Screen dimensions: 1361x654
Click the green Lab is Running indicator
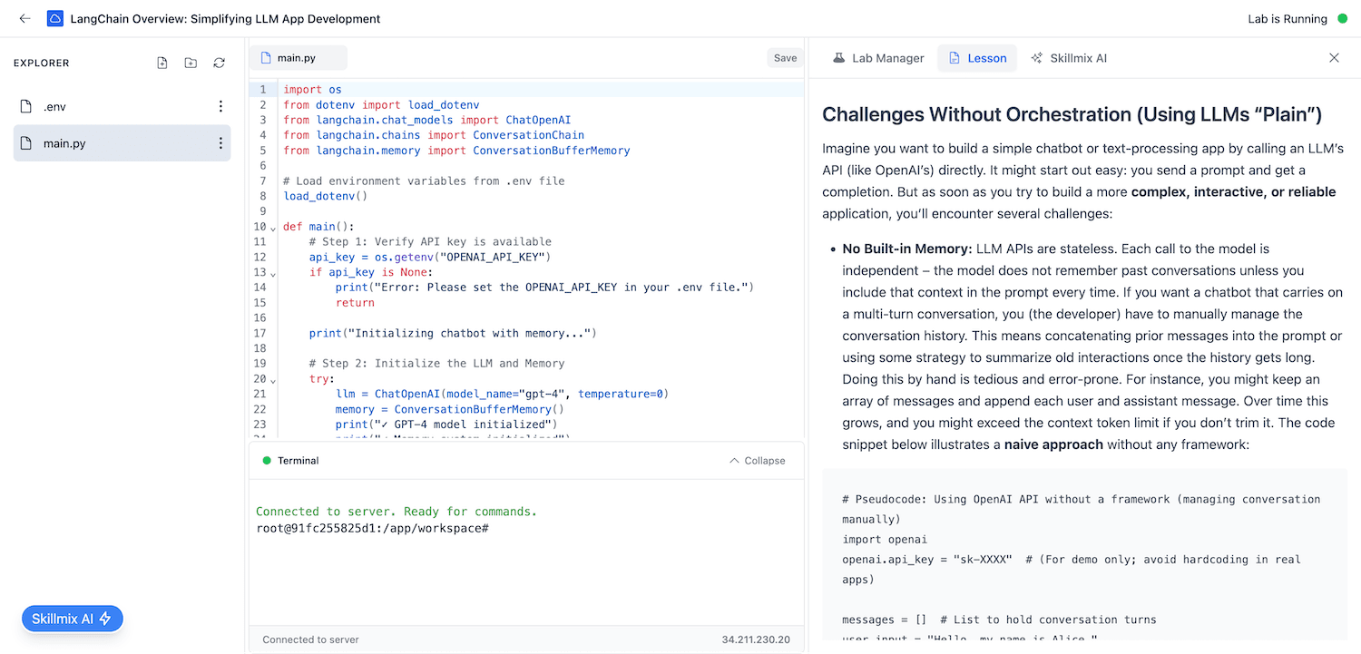point(1343,18)
